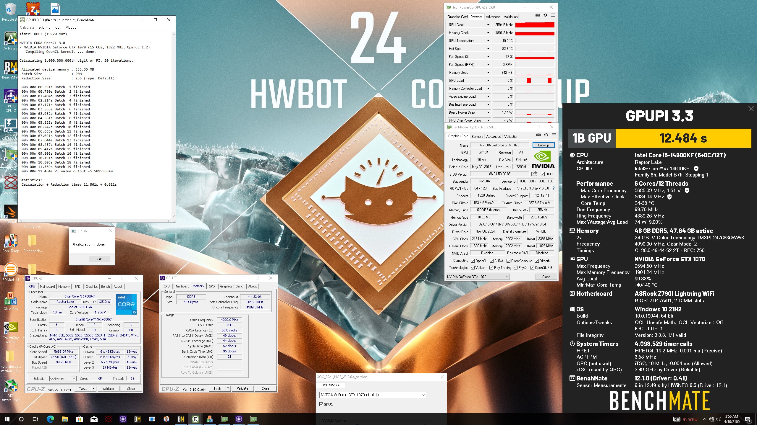Click the GPU Clock red sensor graph
The width and height of the screenshot is (757, 425).
(x=535, y=25)
